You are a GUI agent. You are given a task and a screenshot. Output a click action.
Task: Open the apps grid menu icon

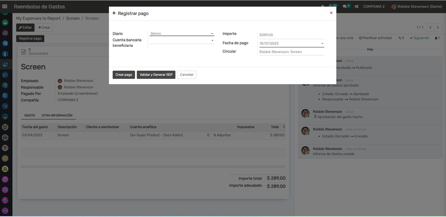click(5, 6)
